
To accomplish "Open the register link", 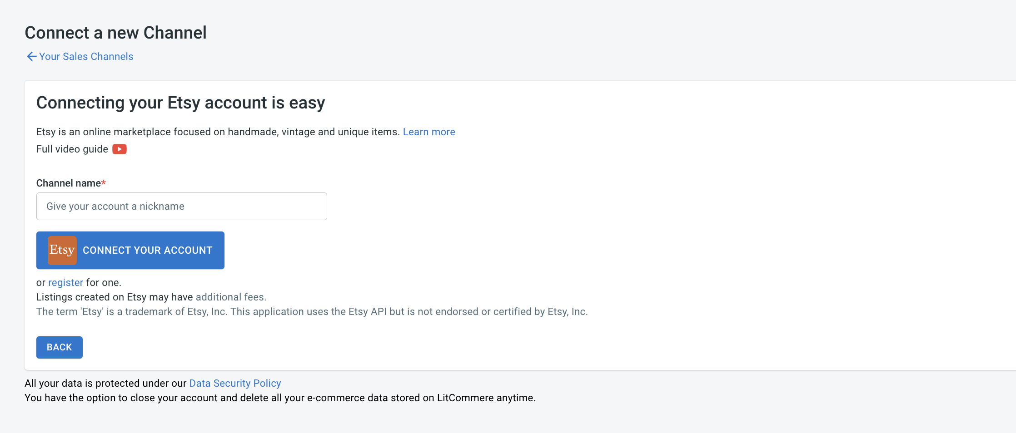I will pos(66,282).
